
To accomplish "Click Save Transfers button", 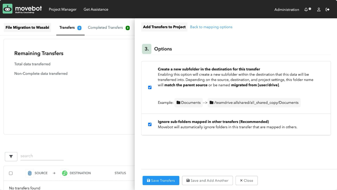I will coord(161,181).
